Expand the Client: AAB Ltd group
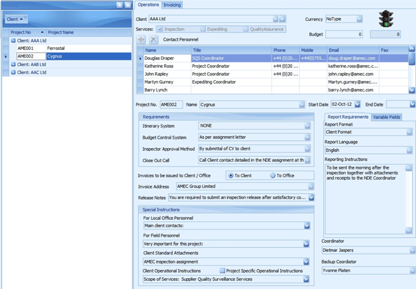Screen dimensions: 416x289 coord(13,64)
